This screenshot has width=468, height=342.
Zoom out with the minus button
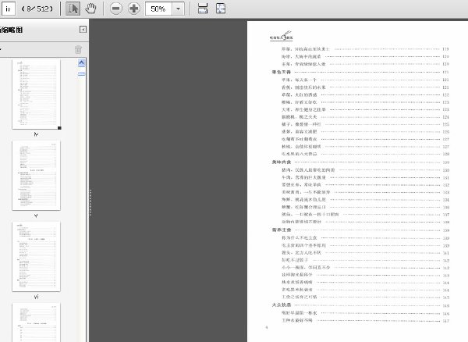point(115,9)
